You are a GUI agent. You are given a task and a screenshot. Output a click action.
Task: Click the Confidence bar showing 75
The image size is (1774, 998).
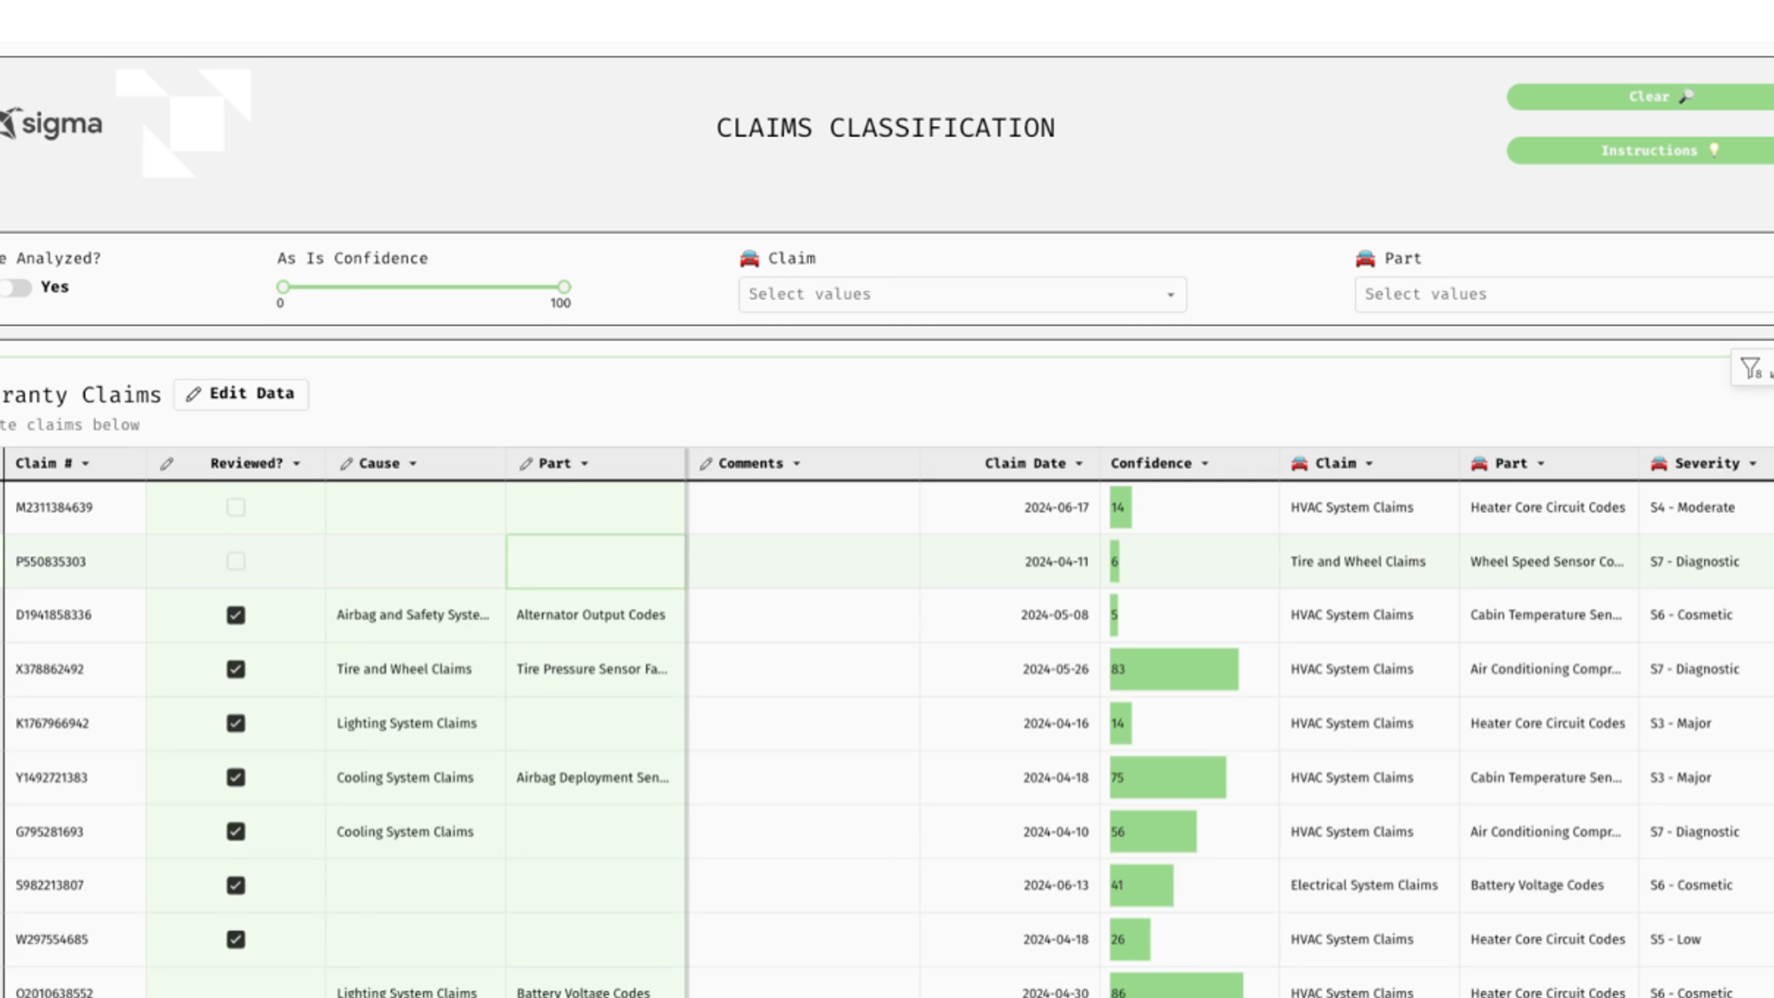pyautogui.click(x=1167, y=778)
